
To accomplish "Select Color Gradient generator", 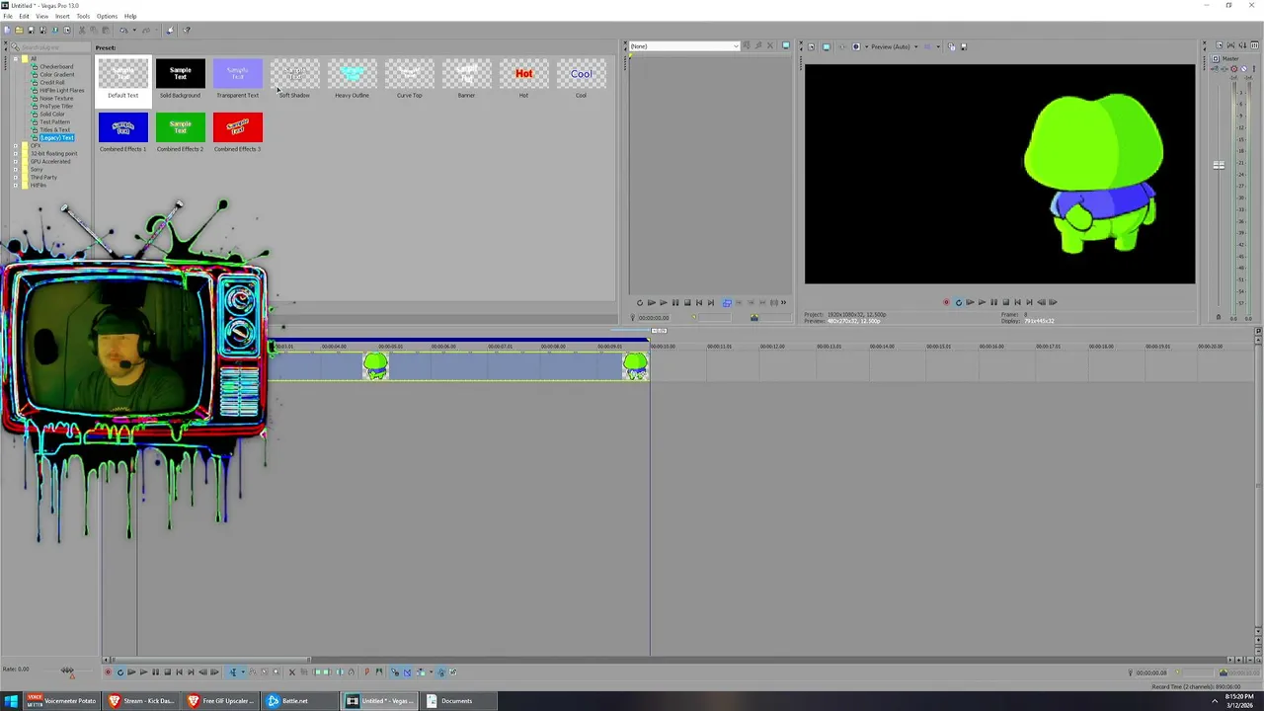I will 56,75.
